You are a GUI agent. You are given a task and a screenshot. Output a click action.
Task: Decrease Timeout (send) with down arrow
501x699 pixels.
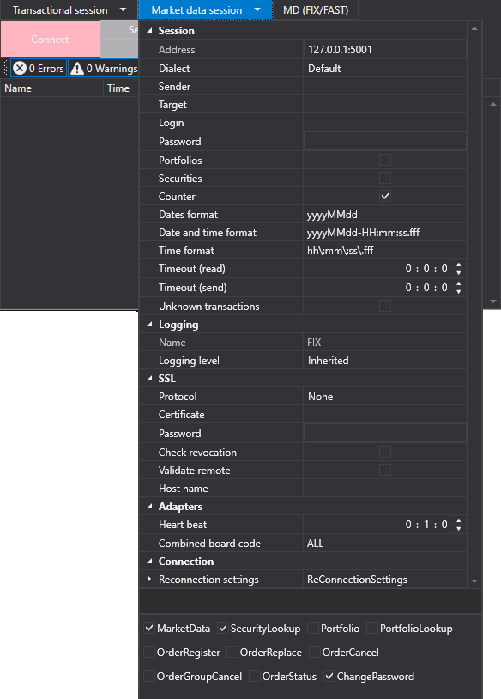click(459, 292)
